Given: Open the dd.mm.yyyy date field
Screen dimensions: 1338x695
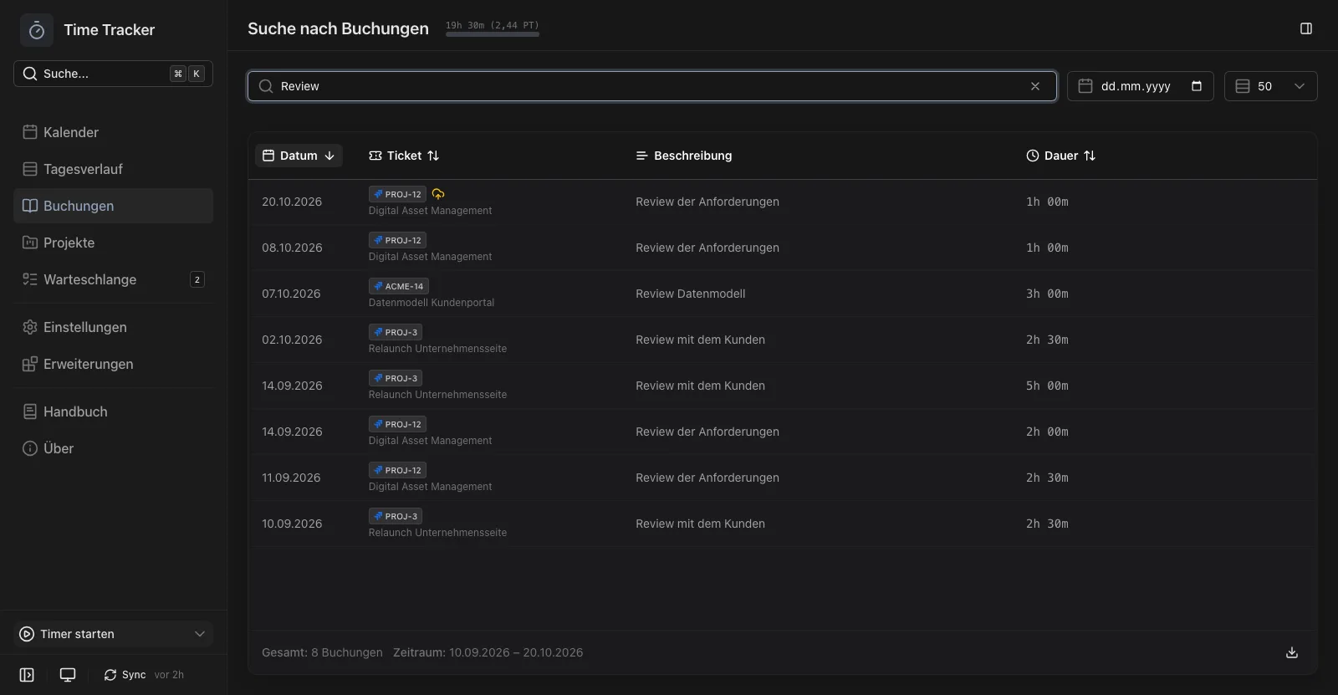Looking at the screenshot, I should click(1140, 86).
